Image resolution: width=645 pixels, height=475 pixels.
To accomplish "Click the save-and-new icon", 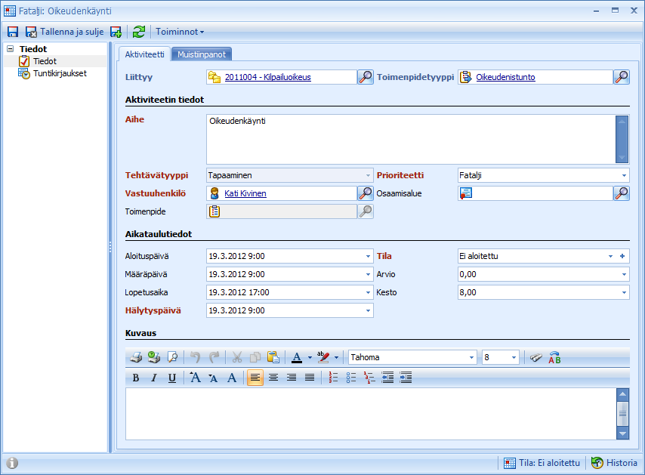I will 116,32.
